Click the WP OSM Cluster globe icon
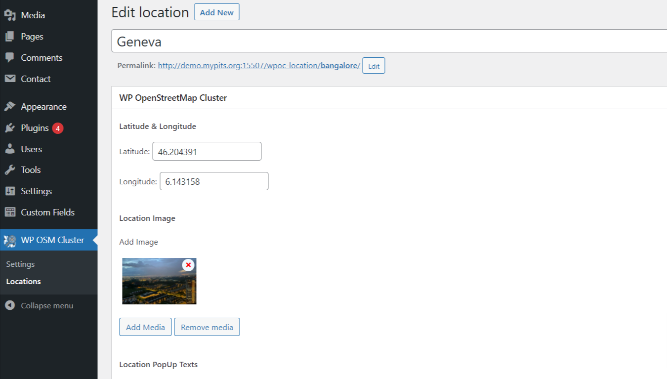 pyautogui.click(x=10, y=240)
